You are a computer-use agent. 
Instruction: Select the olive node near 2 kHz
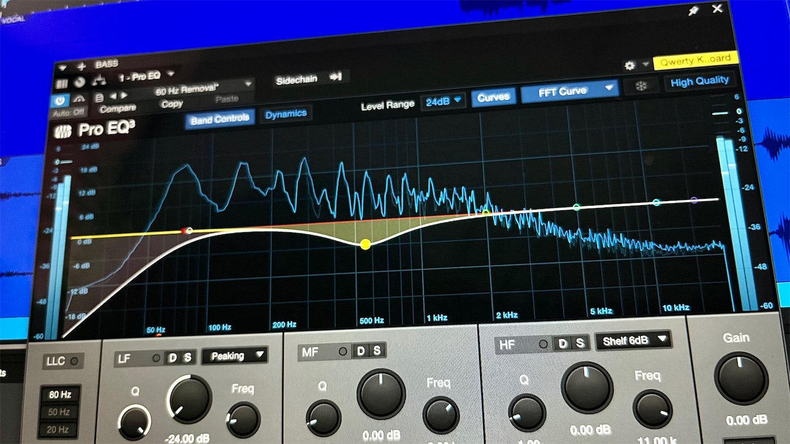tap(485, 213)
